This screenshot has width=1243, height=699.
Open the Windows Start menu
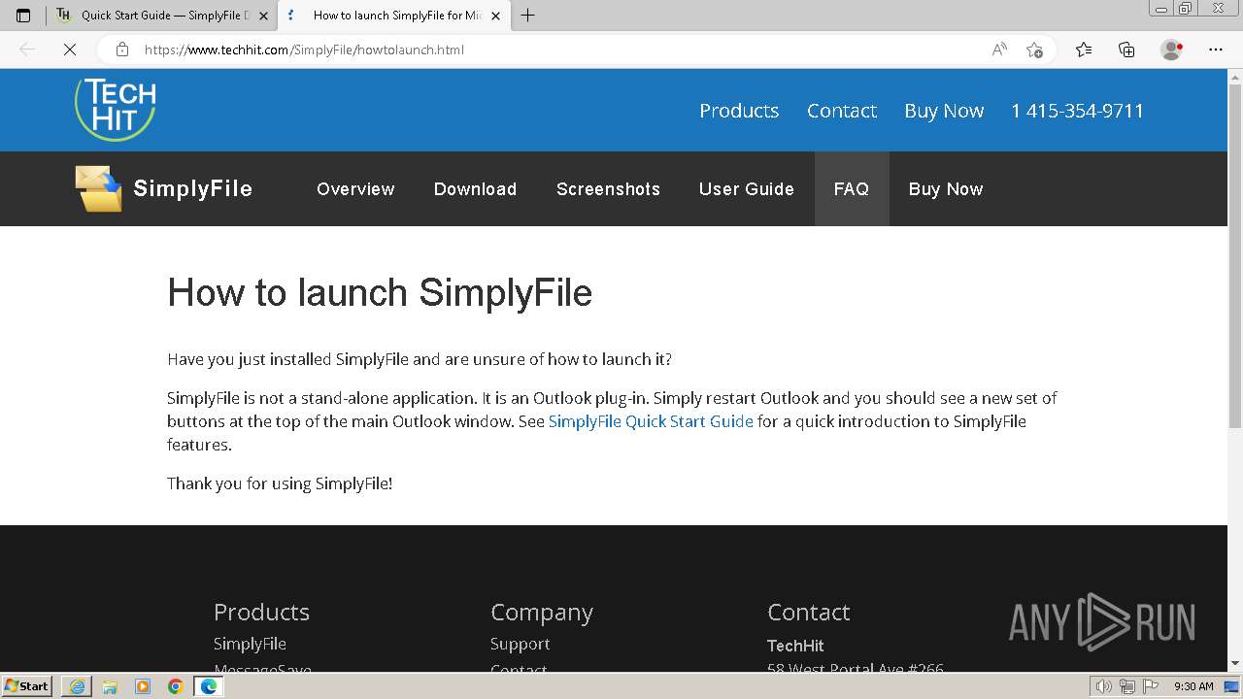coord(27,685)
